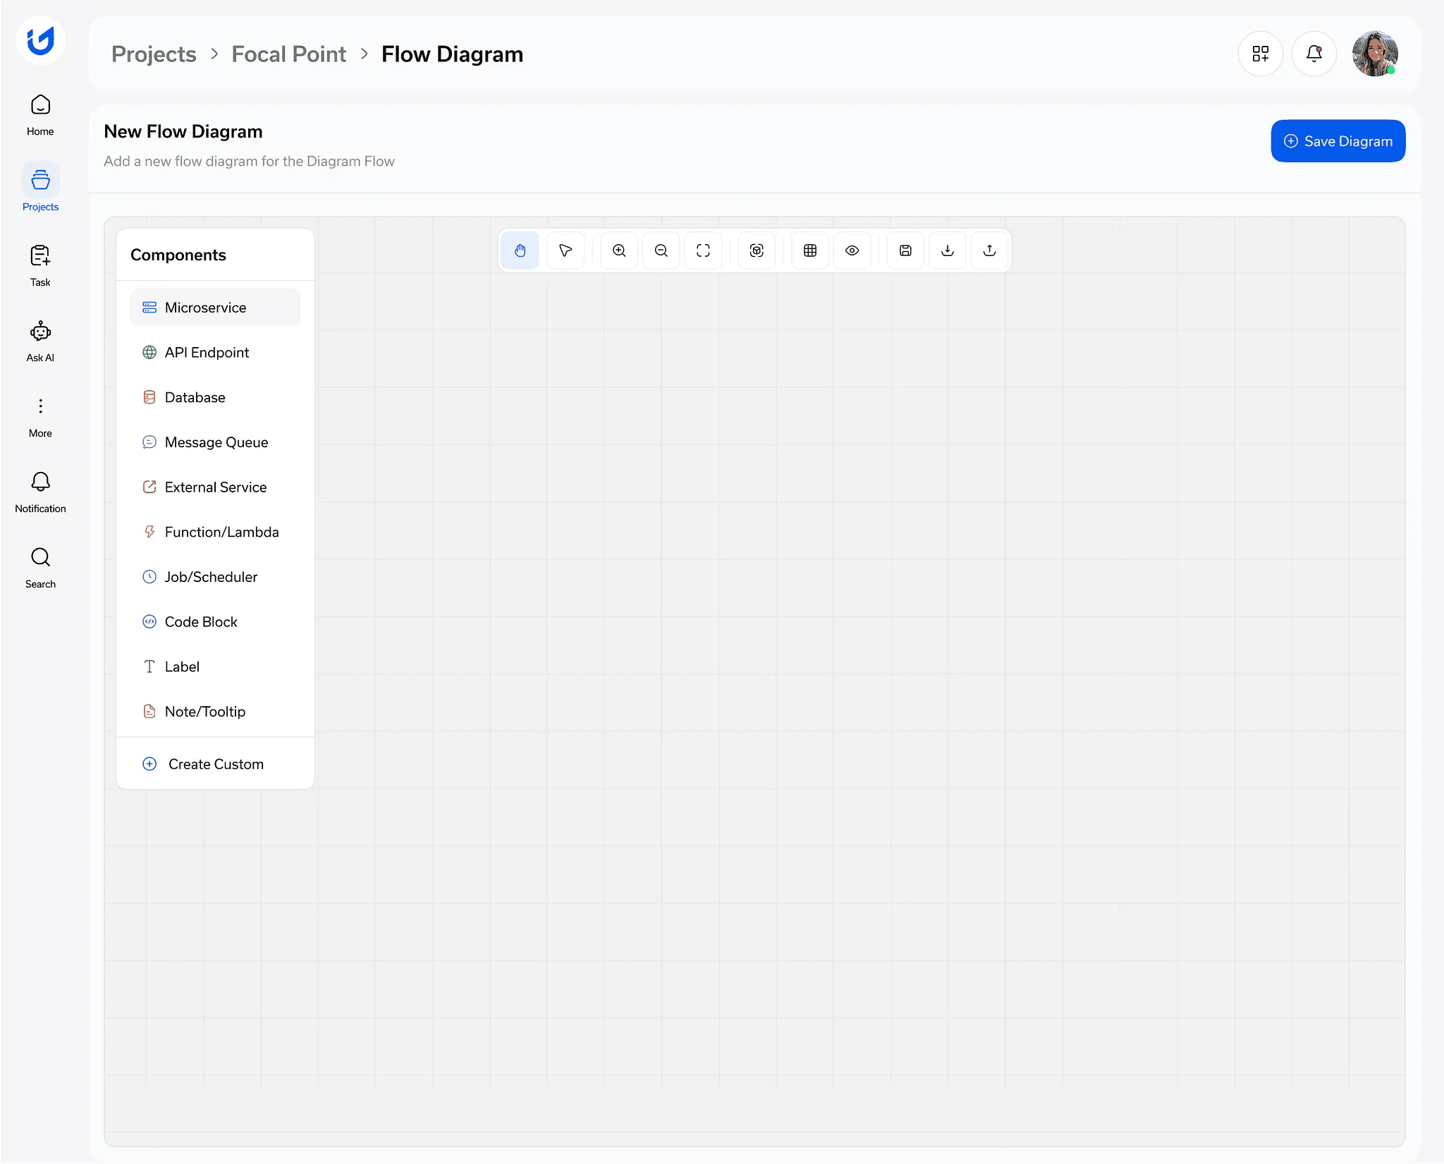Click the floppy disk save icon
This screenshot has height=1164, width=1444.
coord(906,250)
